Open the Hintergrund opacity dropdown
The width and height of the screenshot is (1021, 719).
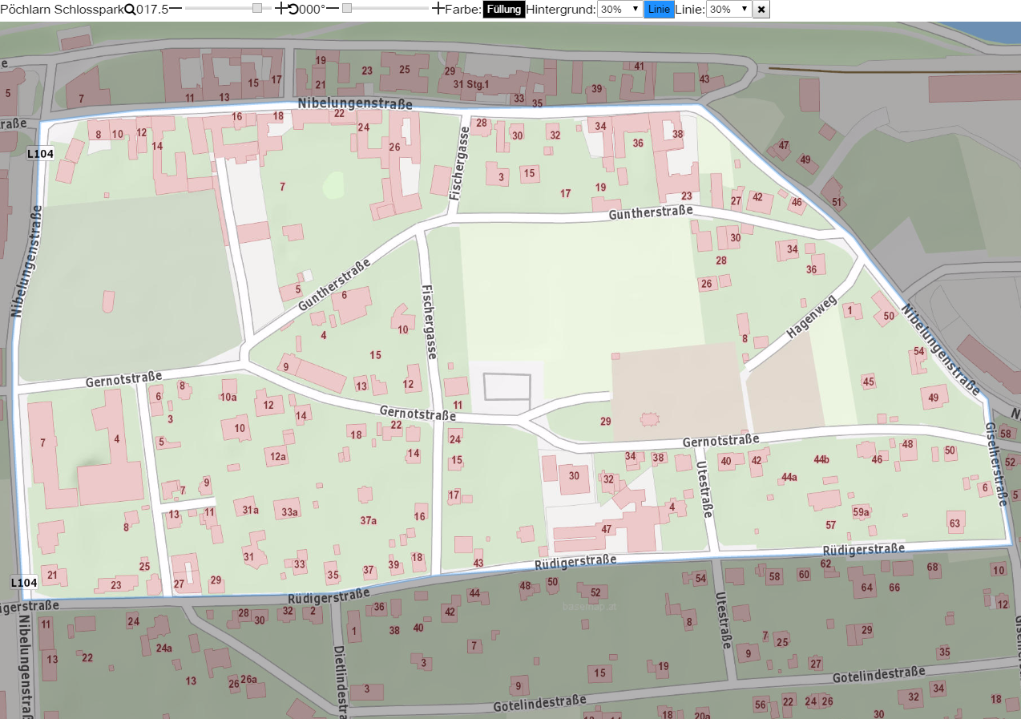[620, 10]
